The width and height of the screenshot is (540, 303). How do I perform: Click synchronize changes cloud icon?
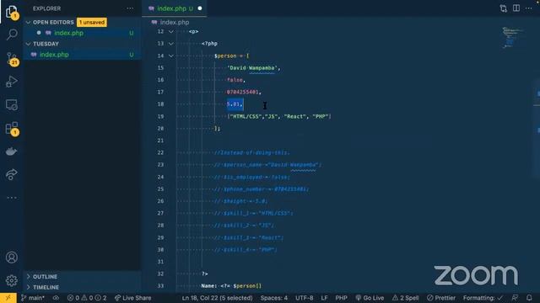point(56,298)
